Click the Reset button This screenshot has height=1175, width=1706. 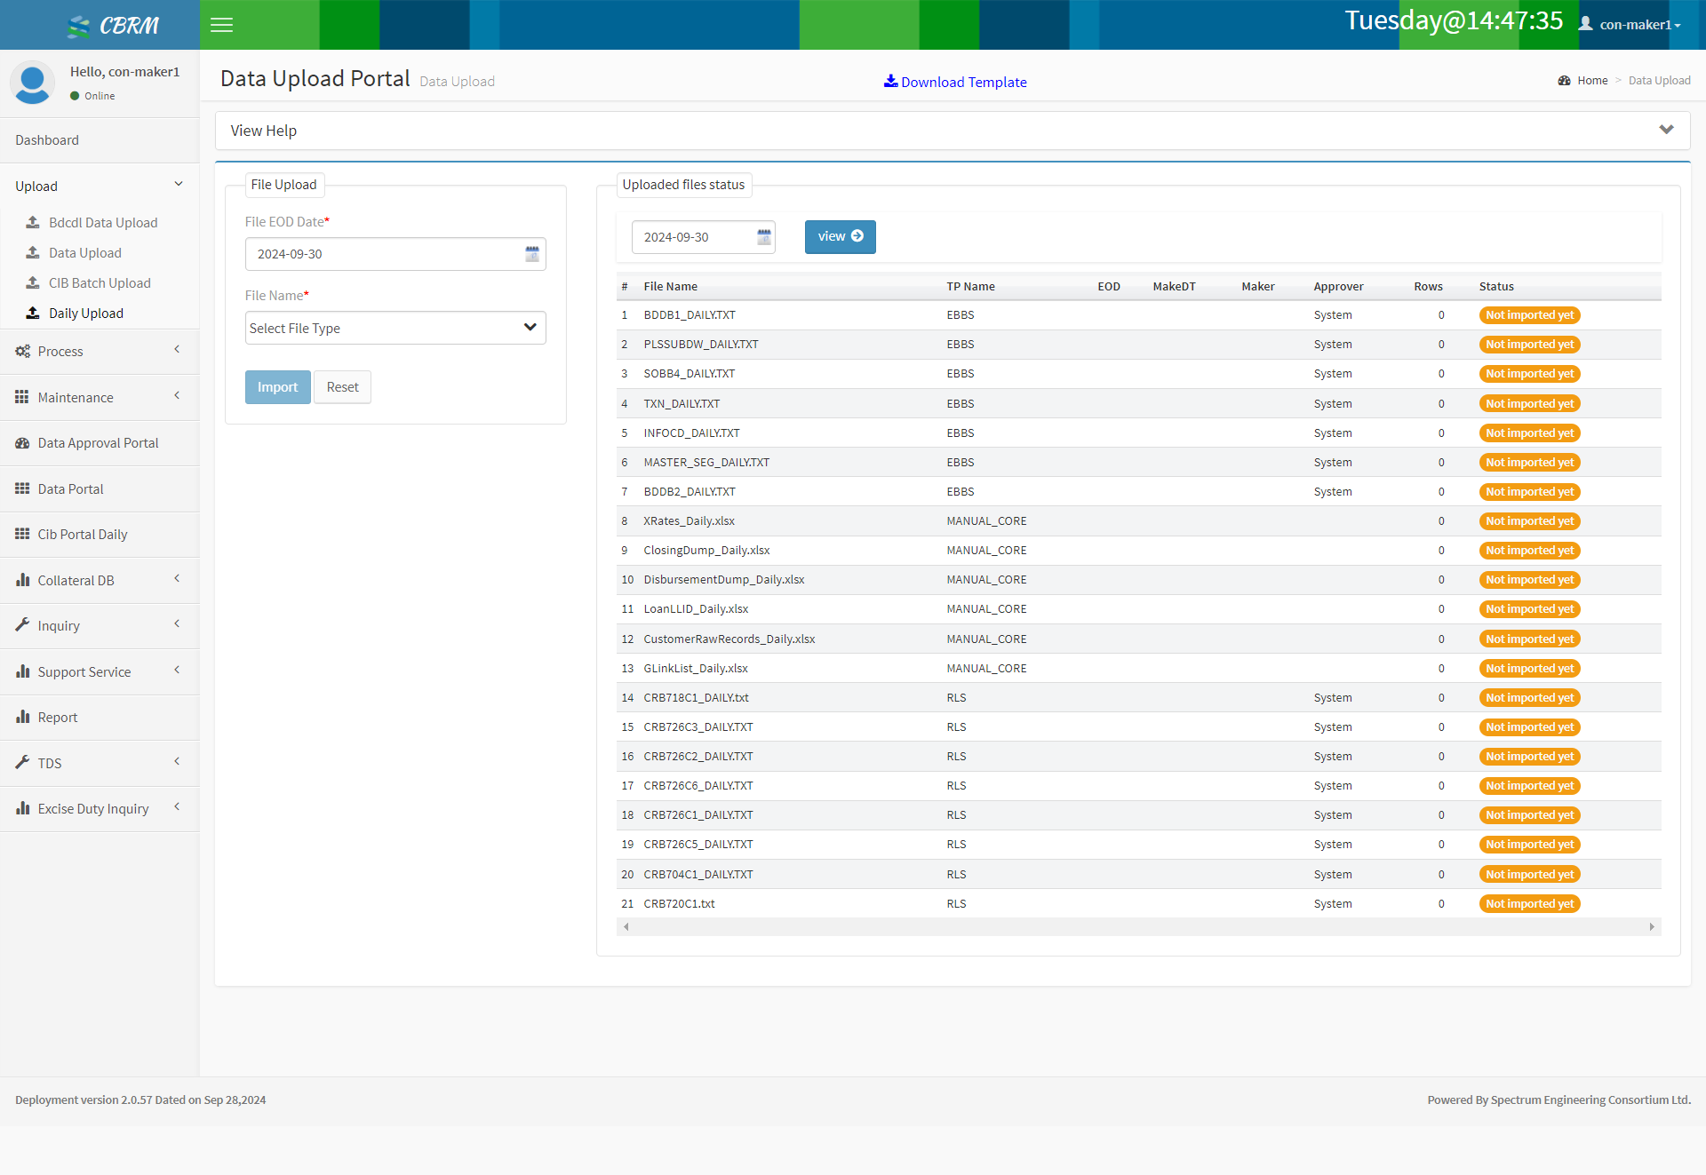point(342,387)
